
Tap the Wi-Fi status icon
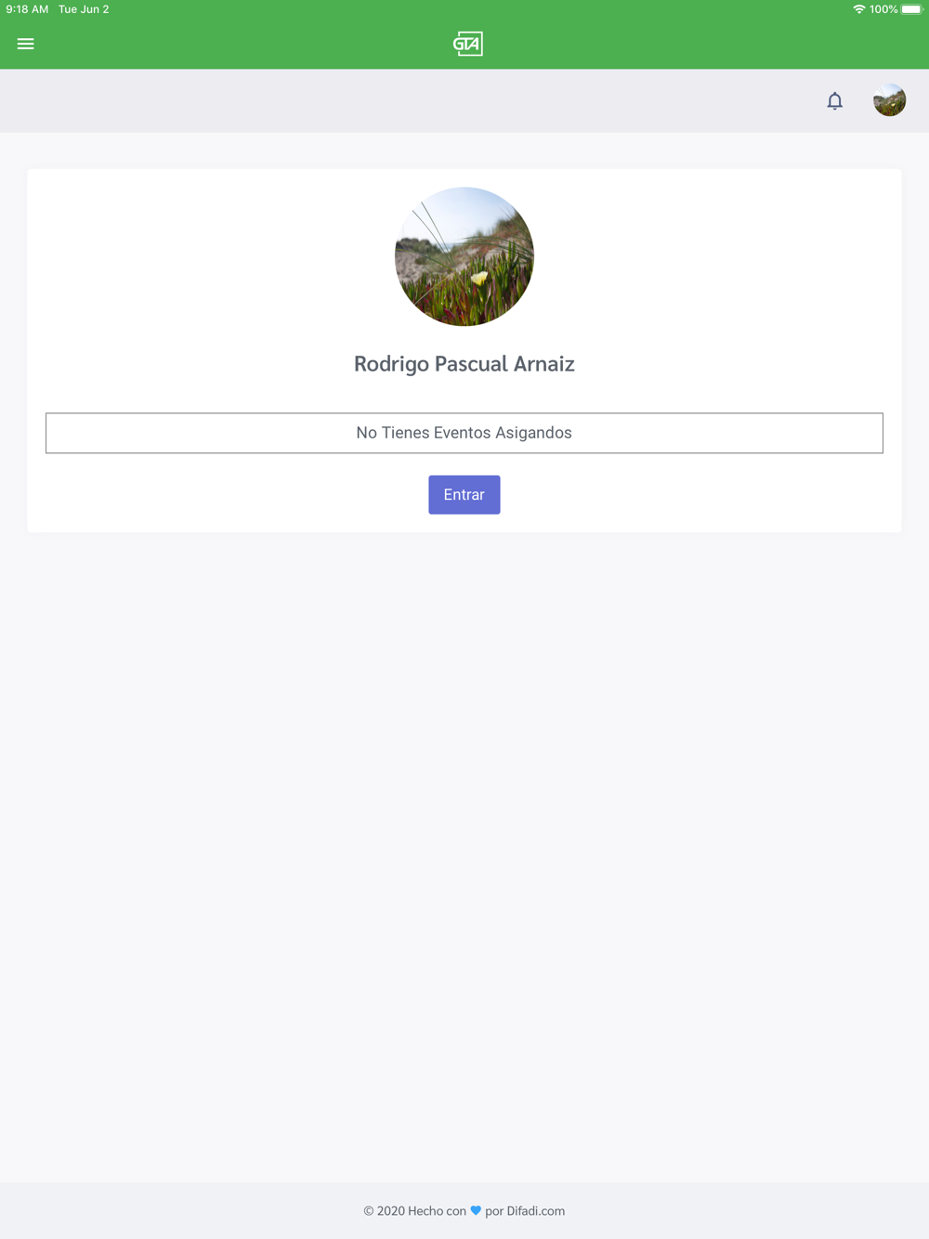[x=858, y=9]
